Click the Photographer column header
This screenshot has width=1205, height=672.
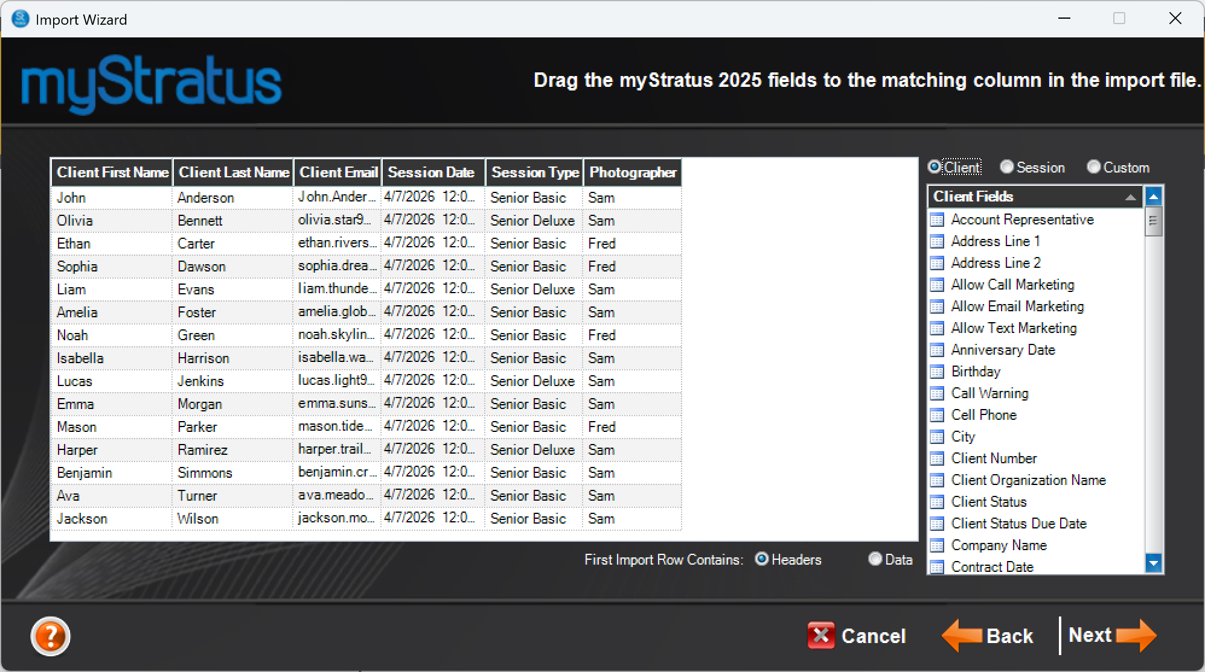point(633,173)
